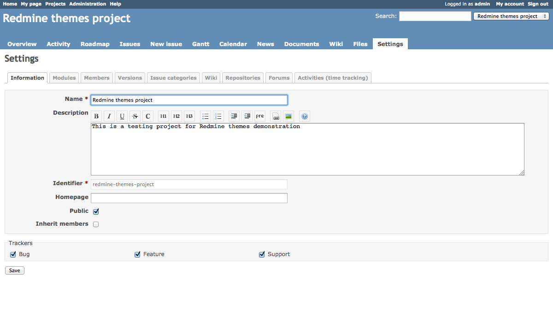Select the Settings main menu tab
The height and width of the screenshot is (316, 553).
click(x=390, y=44)
